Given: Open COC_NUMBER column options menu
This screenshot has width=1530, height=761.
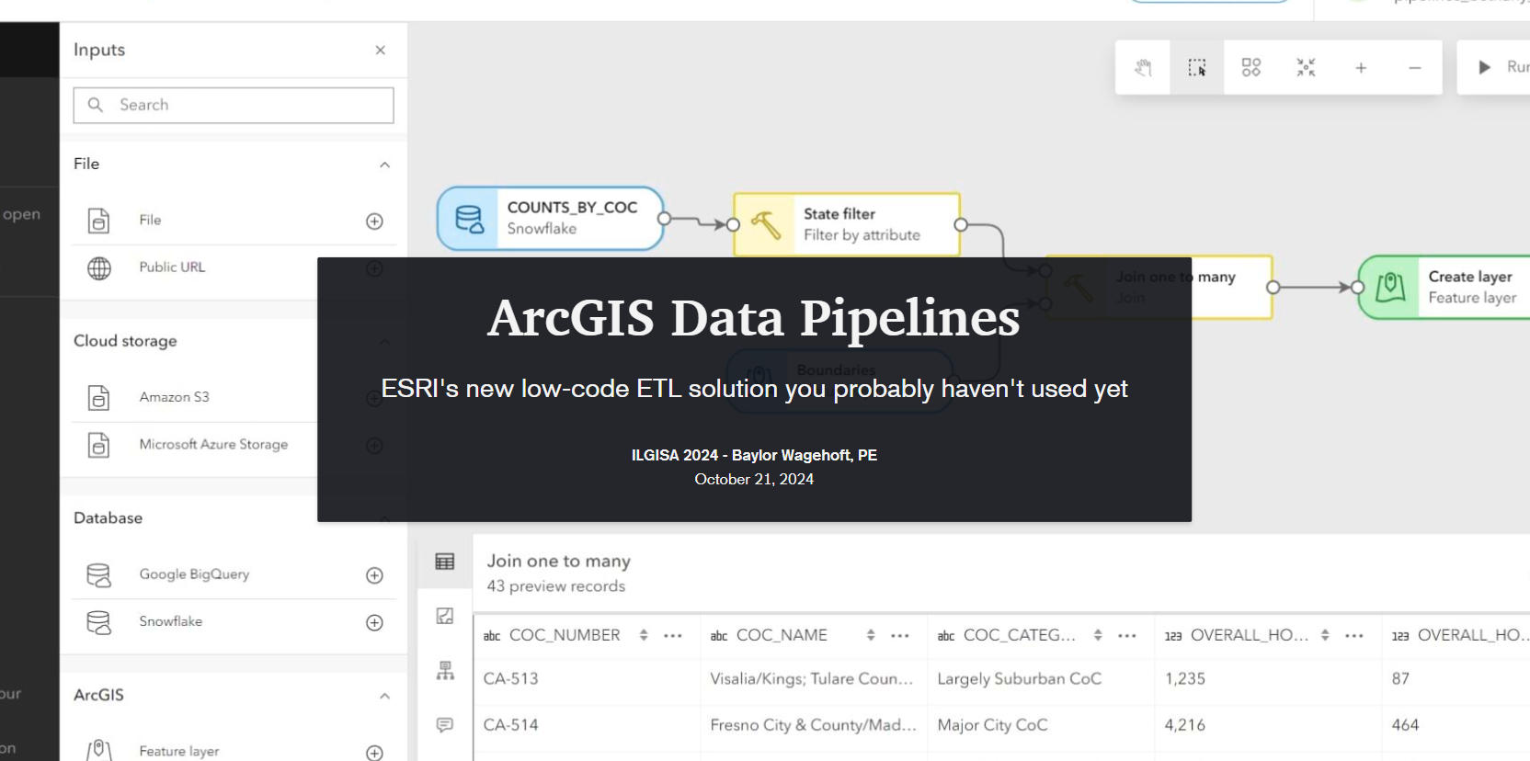Looking at the screenshot, I should [x=673, y=635].
